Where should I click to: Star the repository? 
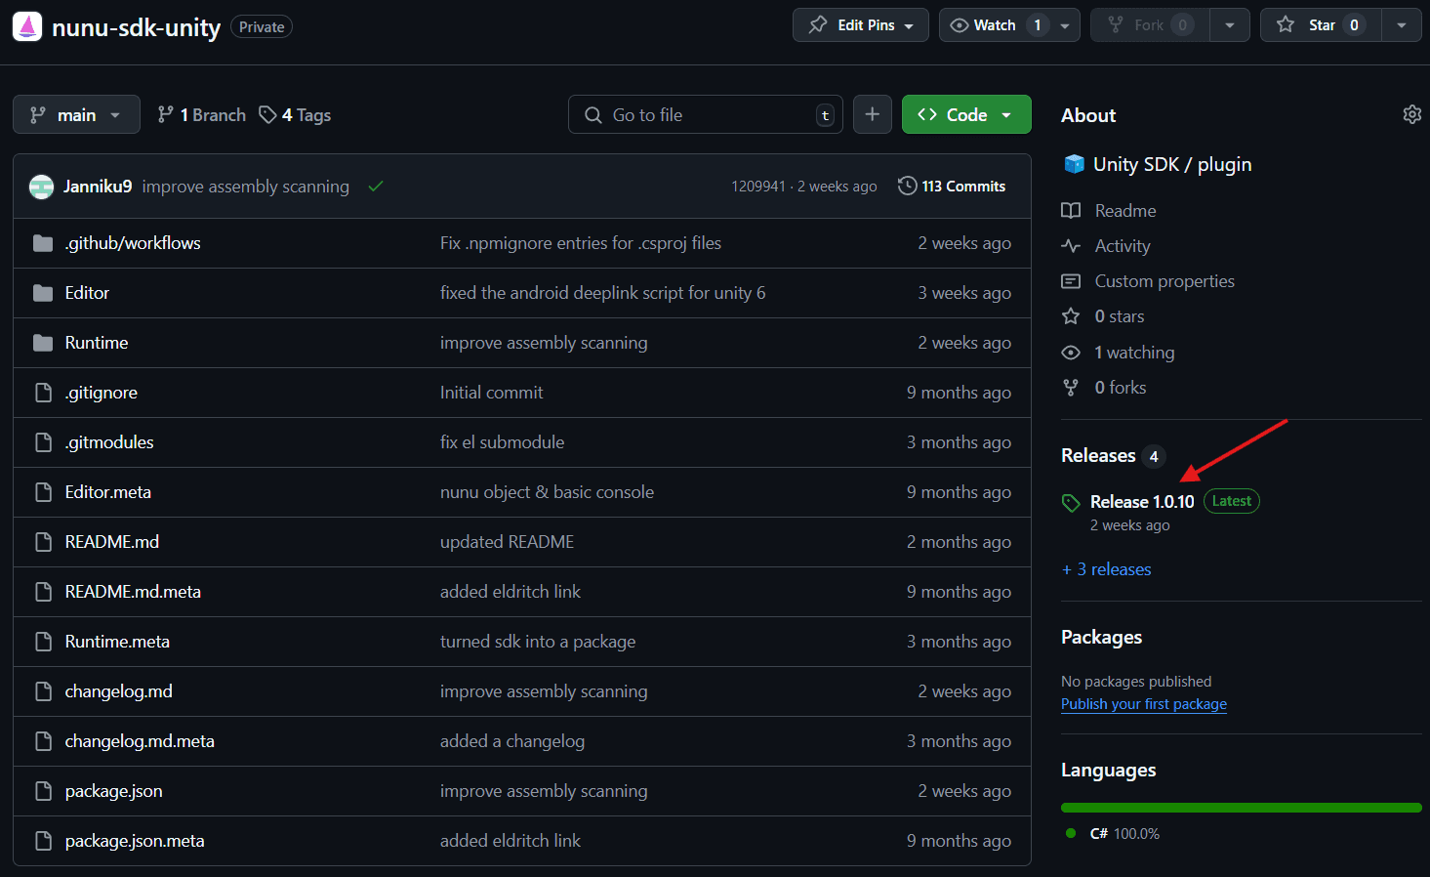pos(1321,25)
